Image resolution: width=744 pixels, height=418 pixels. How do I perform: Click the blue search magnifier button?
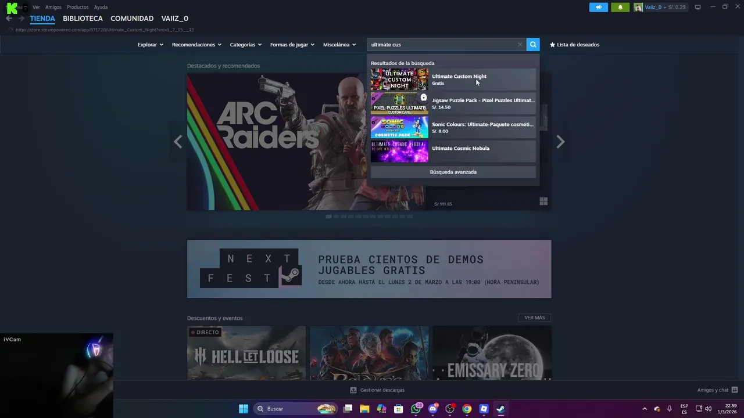(x=533, y=45)
